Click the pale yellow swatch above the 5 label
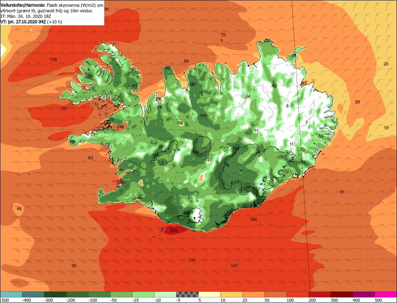397x303 pixels. click(209, 294)
